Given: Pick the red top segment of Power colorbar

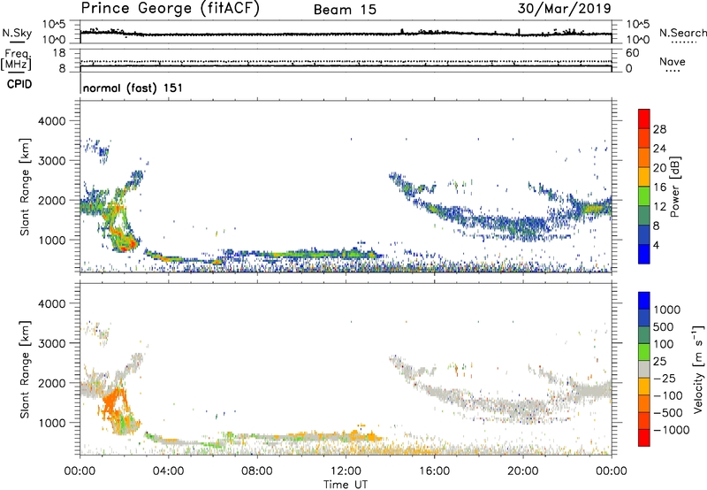Looking at the screenshot, I should tap(644, 119).
